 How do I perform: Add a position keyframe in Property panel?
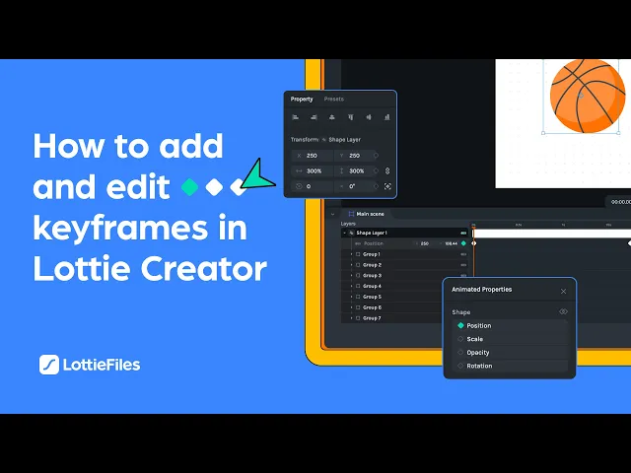coord(376,156)
